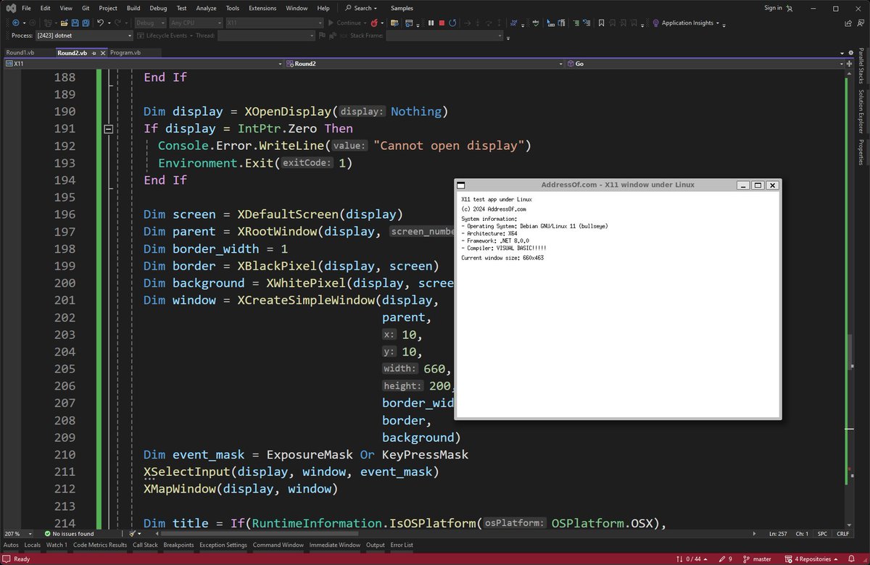The height and width of the screenshot is (565, 870).
Task: Click the X11 window's system menu icon
Action: tap(461, 185)
